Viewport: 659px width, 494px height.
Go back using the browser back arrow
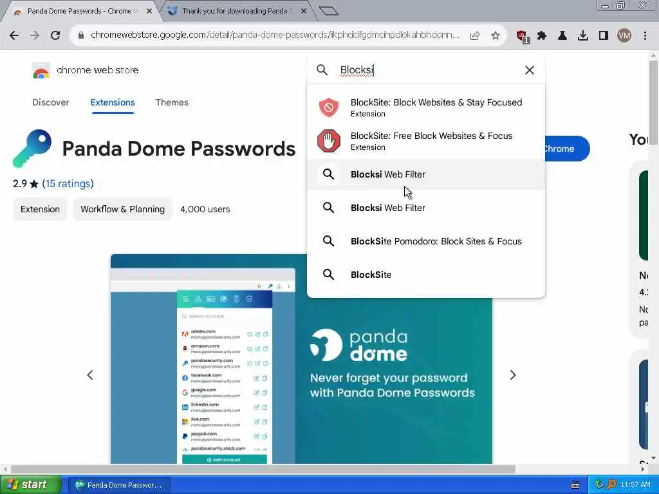pyautogui.click(x=14, y=35)
